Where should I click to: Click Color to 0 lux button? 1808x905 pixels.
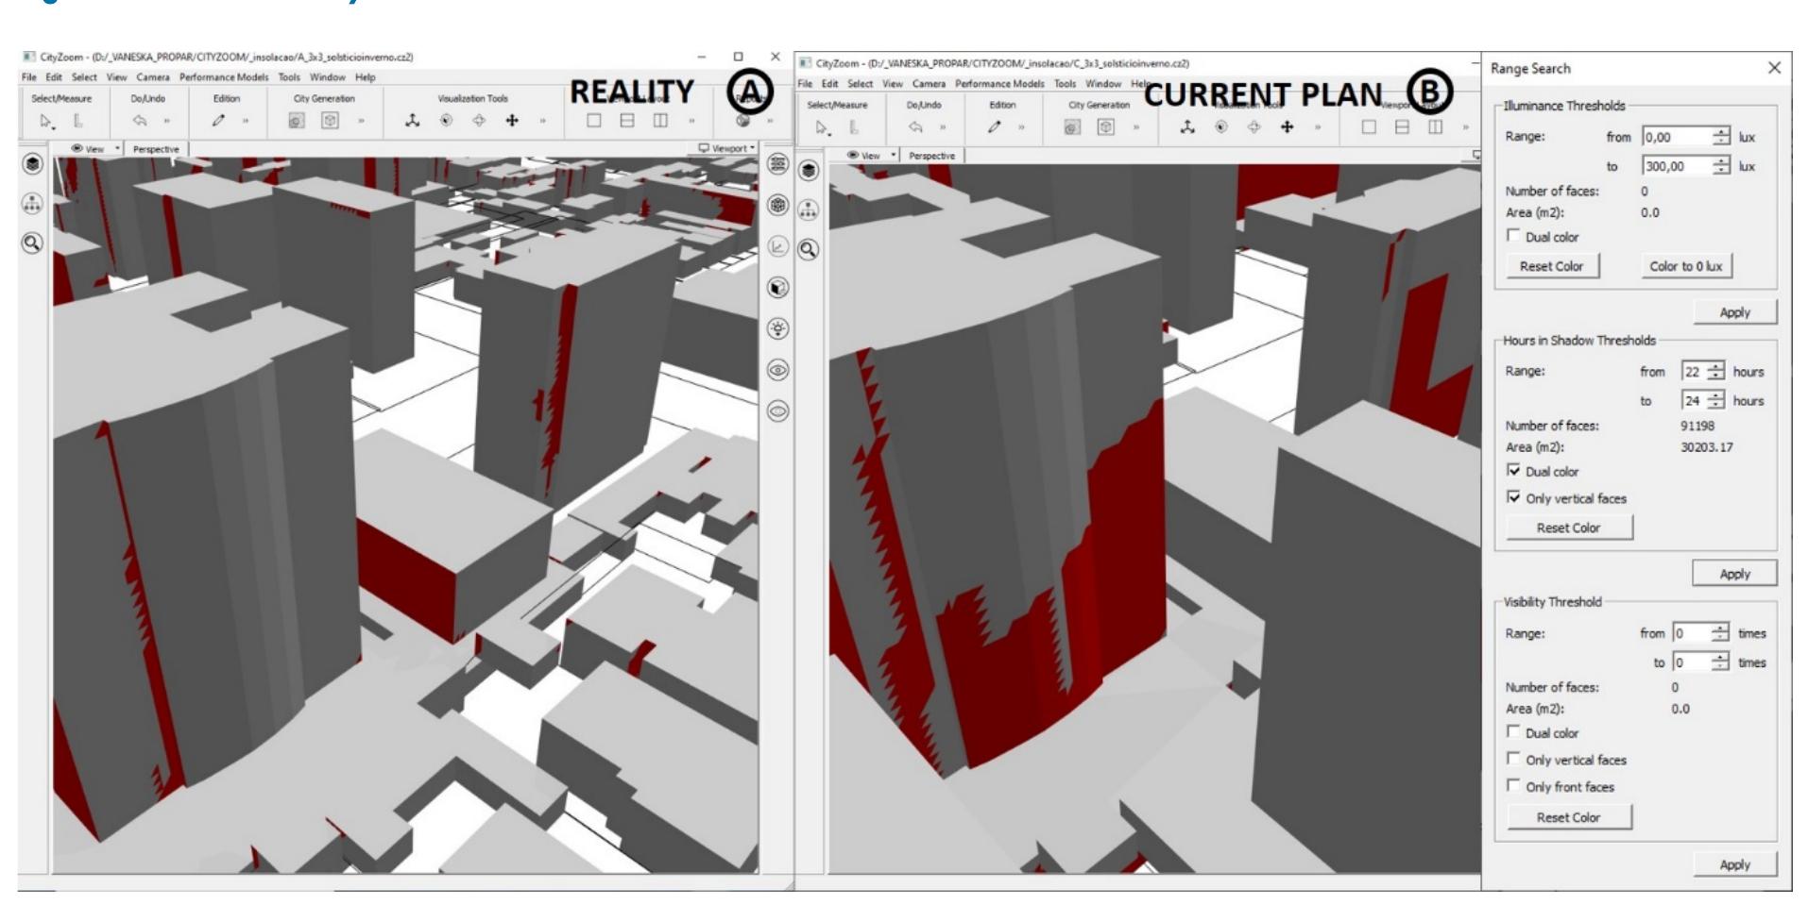[x=1686, y=266]
